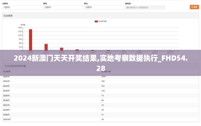Screen dimensions: 201x126
Task: Click the 互动频率 panel header
Action: [x=8, y=16]
